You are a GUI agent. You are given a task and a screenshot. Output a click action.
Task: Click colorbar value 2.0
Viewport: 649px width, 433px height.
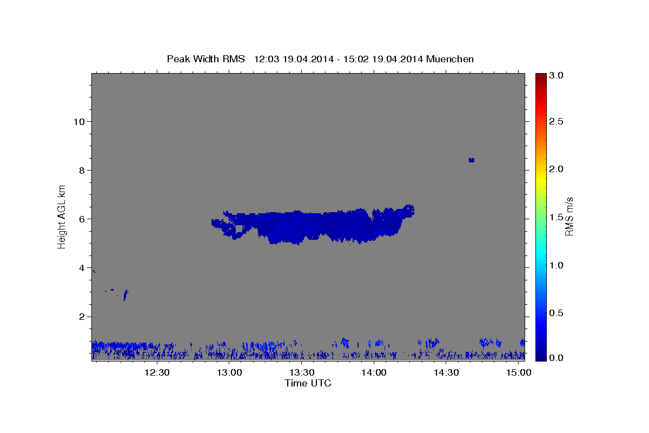[x=557, y=169]
